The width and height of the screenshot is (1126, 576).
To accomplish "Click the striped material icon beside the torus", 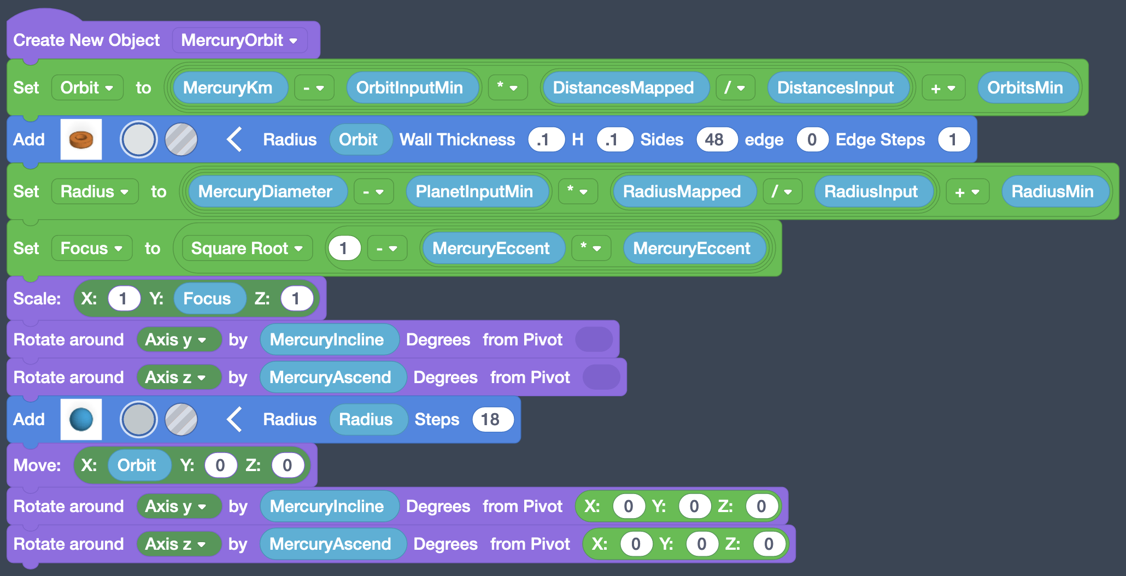I will 181,139.
